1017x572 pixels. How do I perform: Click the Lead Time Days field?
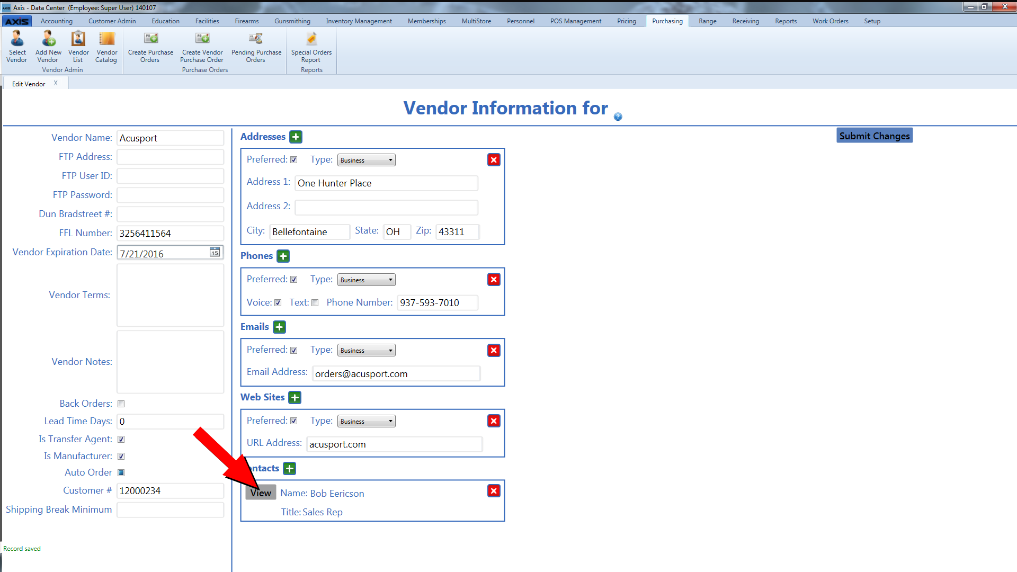point(171,422)
